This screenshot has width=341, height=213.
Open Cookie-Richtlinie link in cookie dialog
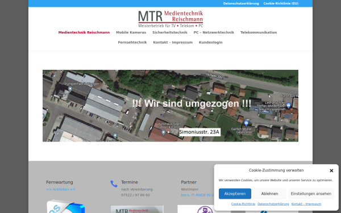pyautogui.click(x=243, y=204)
